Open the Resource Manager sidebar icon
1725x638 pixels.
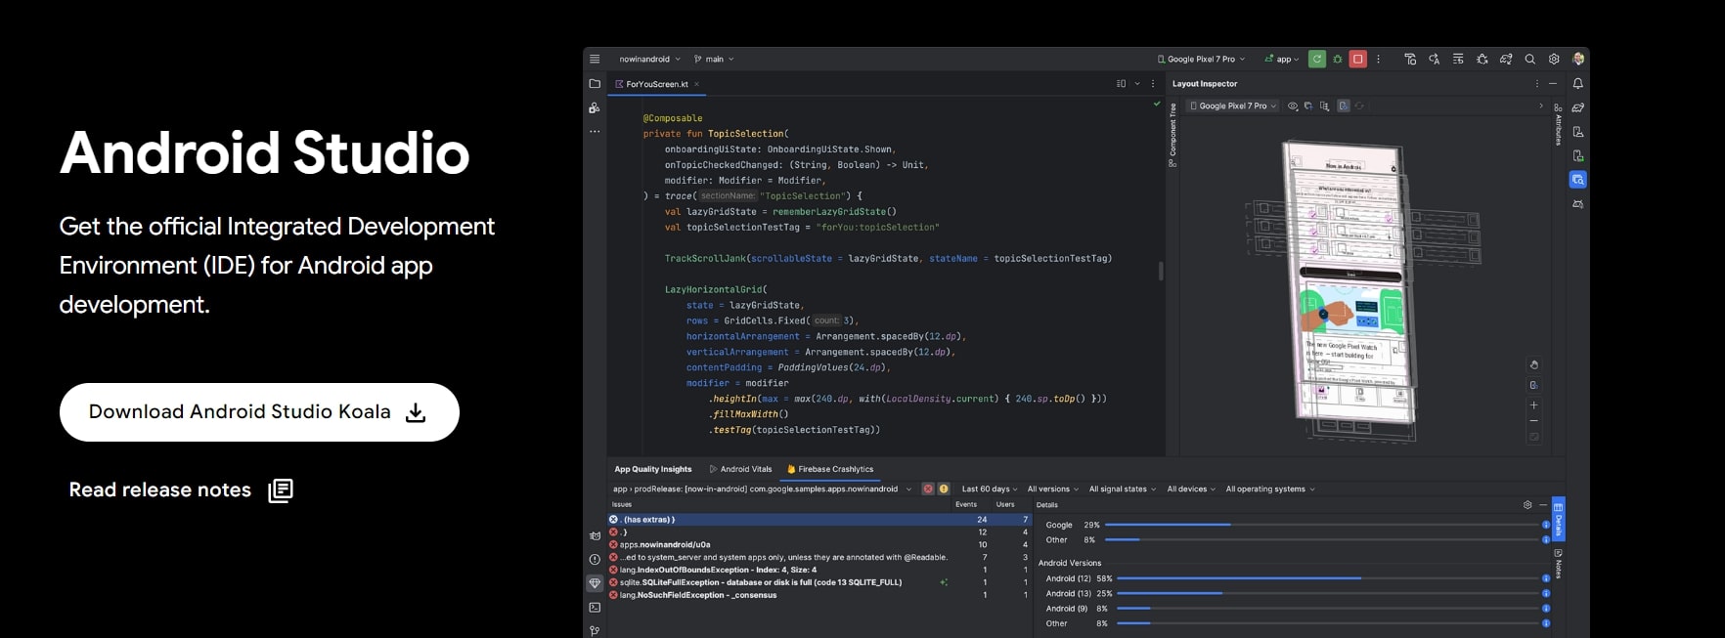point(595,107)
